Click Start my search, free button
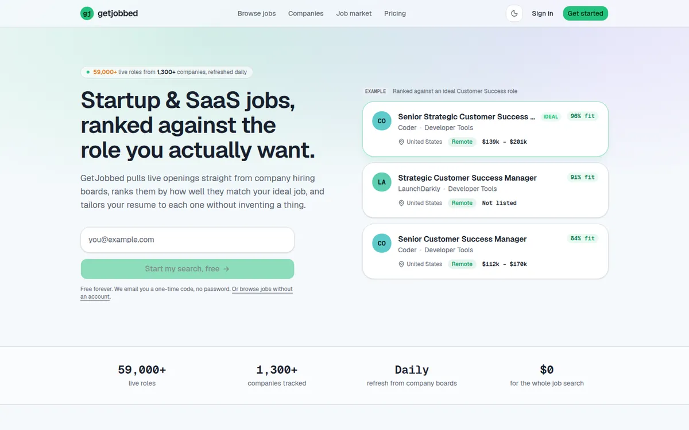 (x=187, y=269)
